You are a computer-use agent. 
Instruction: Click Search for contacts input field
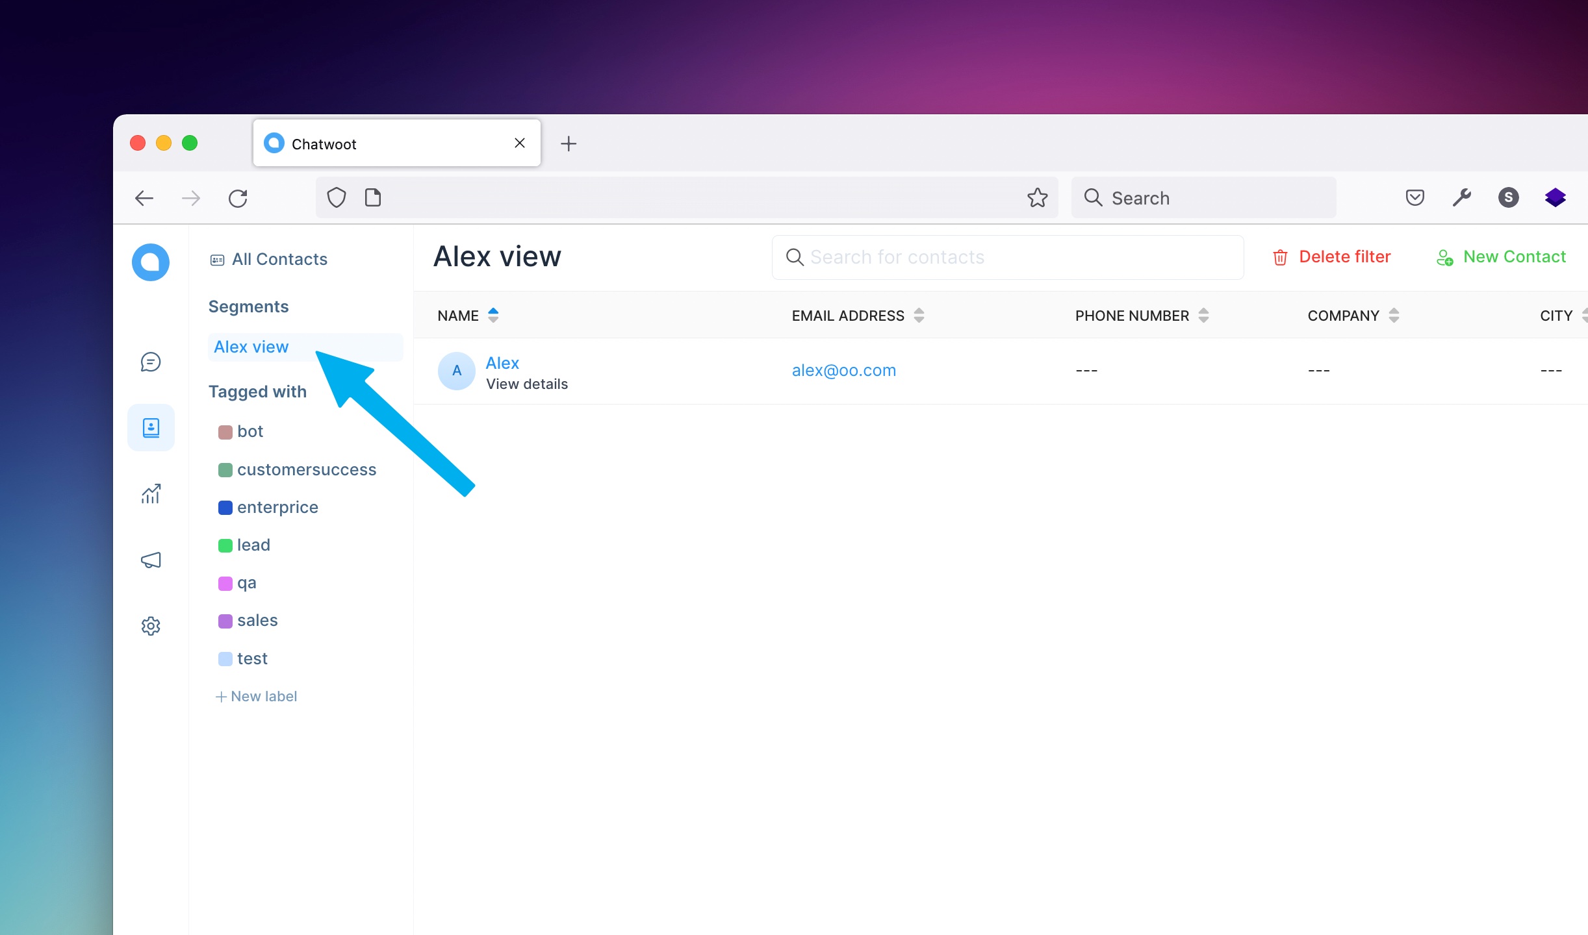click(x=1009, y=256)
